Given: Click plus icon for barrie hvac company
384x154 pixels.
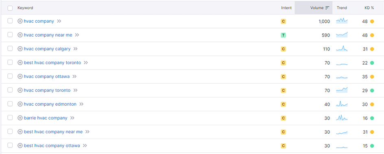Looking at the screenshot, I should pyautogui.click(x=20, y=118).
